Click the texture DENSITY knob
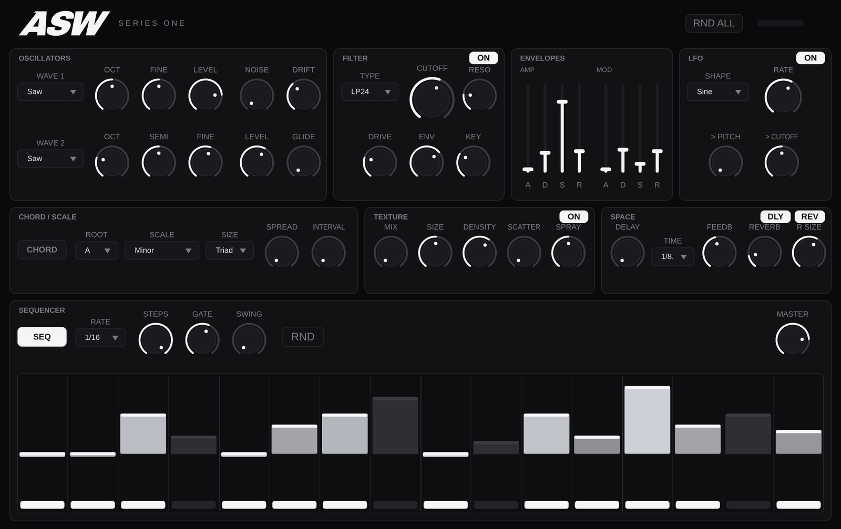841x529 pixels. (479, 253)
